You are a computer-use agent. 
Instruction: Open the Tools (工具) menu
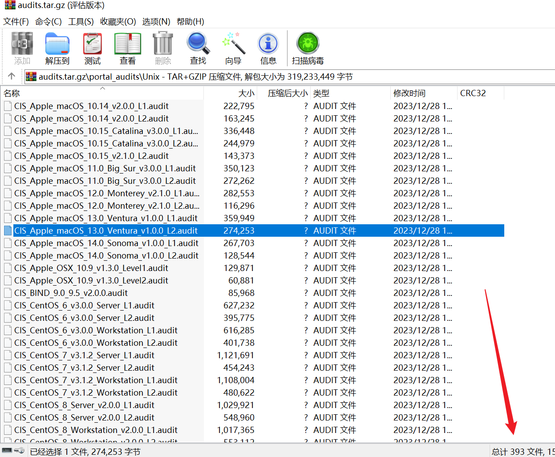click(81, 21)
